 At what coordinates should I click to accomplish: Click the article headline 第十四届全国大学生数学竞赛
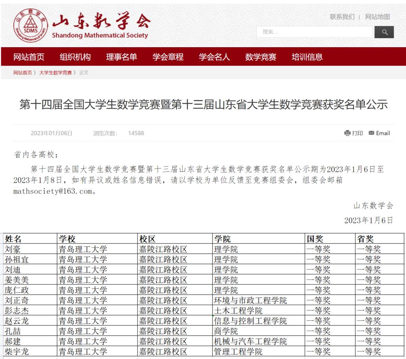click(x=203, y=104)
